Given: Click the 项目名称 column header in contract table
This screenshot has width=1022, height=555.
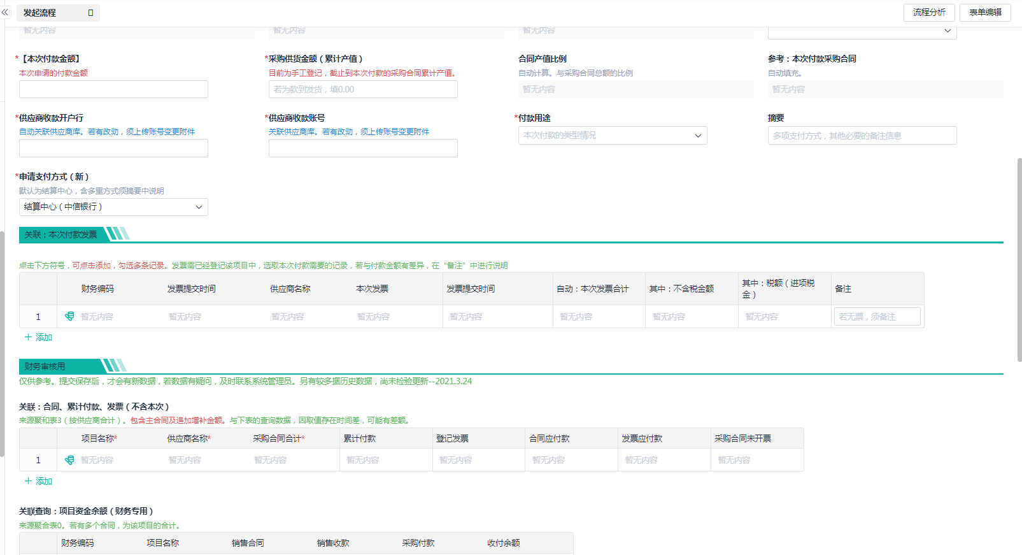Looking at the screenshot, I should (99, 438).
